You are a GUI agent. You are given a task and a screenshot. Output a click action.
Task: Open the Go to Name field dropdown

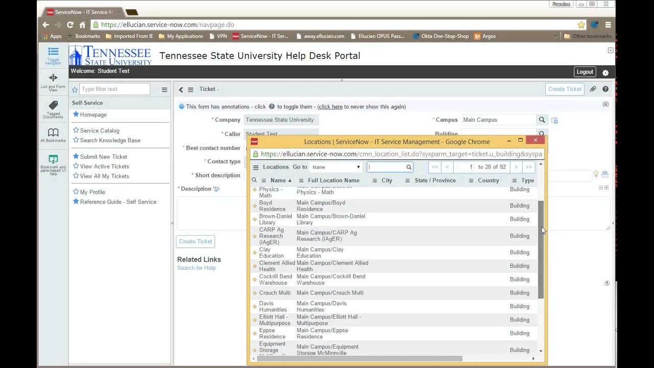pyautogui.click(x=336, y=167)
